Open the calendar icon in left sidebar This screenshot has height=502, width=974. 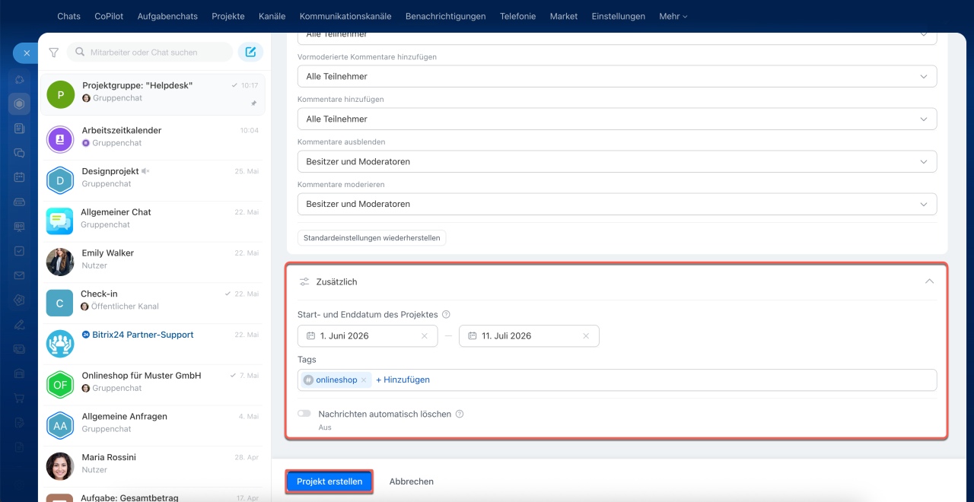(19, 177)
